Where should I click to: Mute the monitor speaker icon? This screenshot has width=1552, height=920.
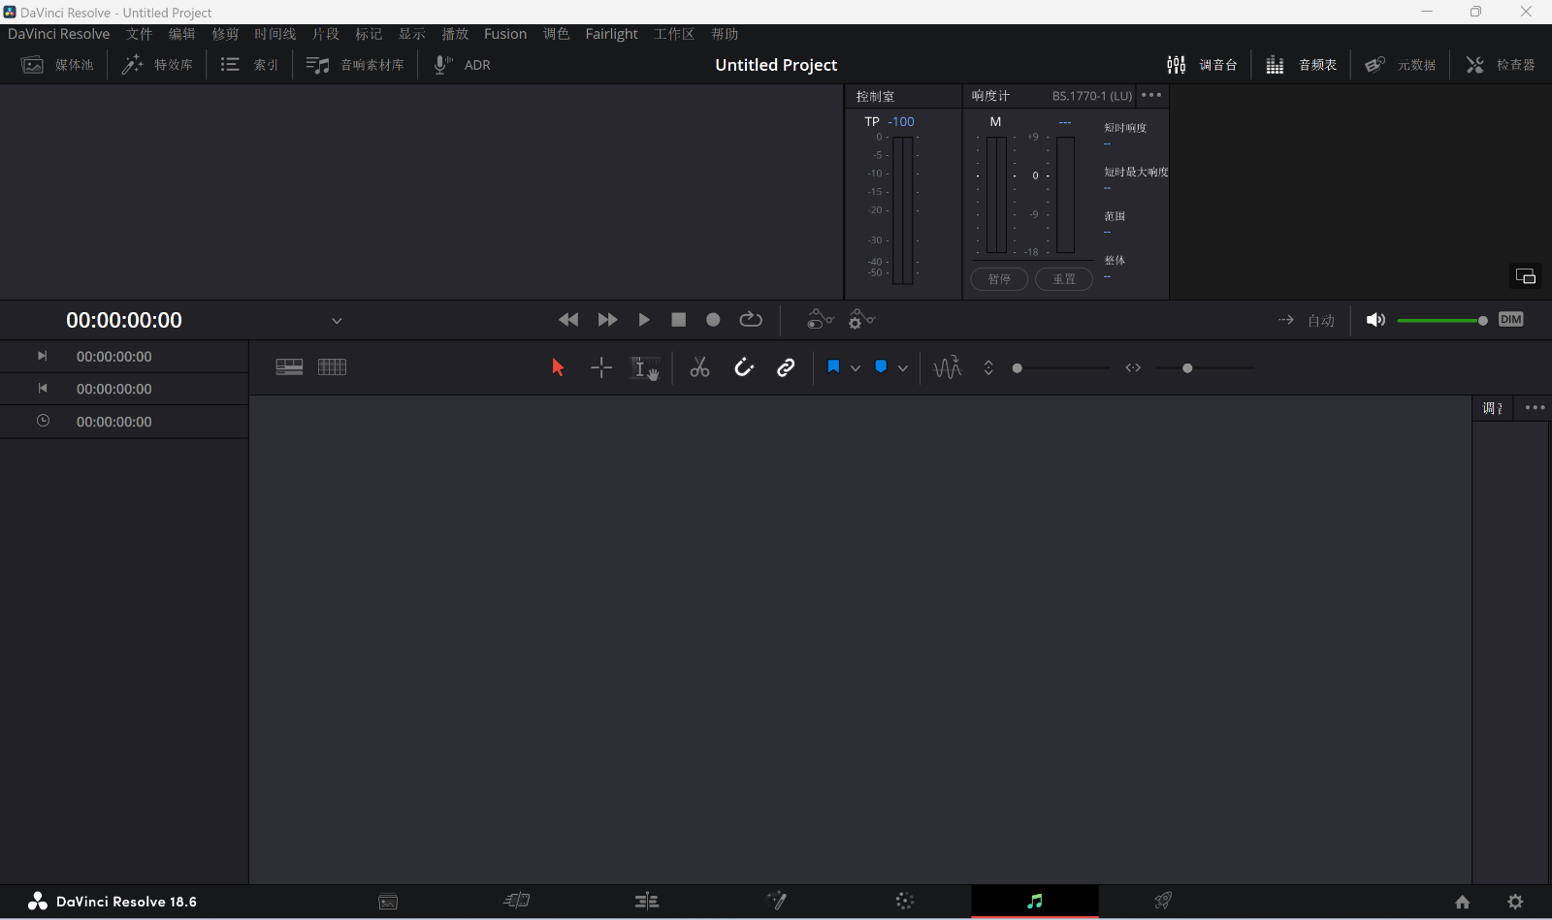coord(1375,320)
